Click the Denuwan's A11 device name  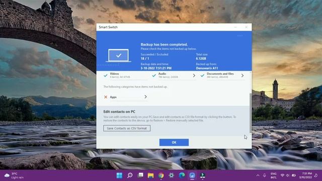[x=207, y=68]
